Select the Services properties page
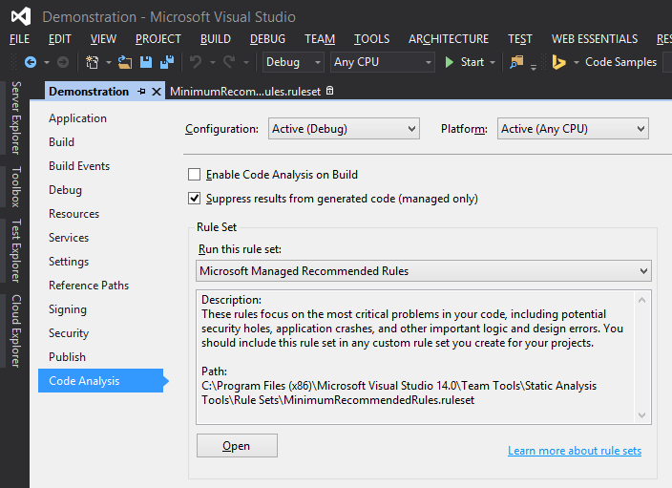The image size is (672, 488). pyautogui.click(x=69, y=238)
